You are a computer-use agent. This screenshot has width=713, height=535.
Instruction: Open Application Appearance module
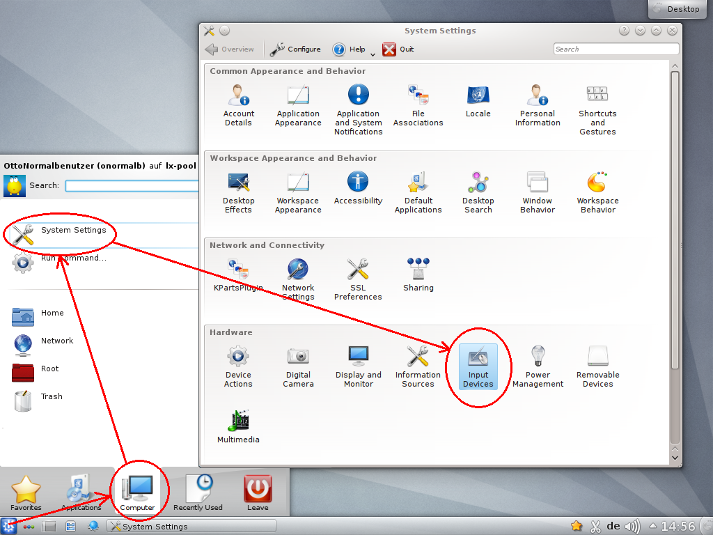click(298, 106)
